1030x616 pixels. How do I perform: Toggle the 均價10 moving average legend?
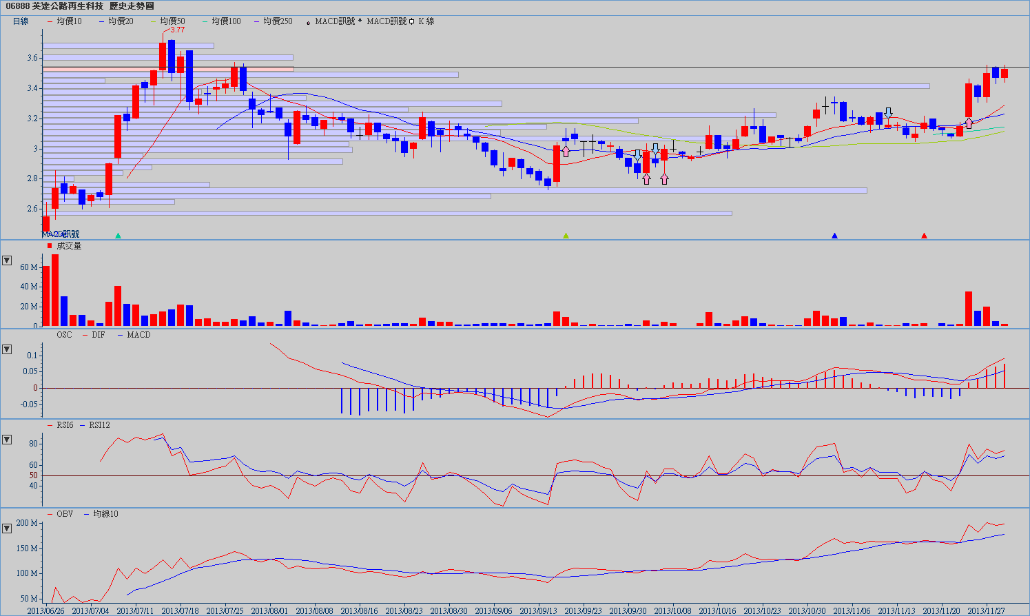[64, 21]
